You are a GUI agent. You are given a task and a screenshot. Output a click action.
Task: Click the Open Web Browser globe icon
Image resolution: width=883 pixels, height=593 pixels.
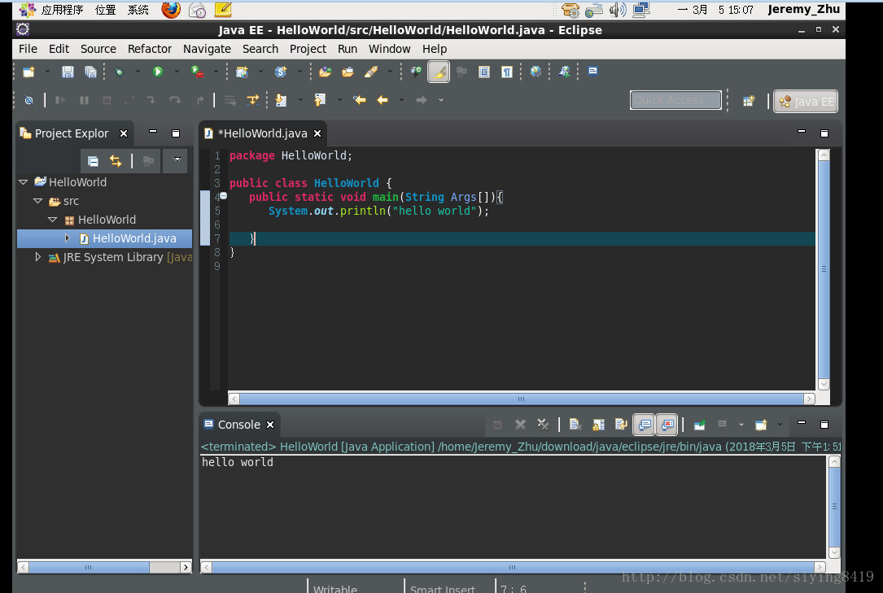coord(535,72)
